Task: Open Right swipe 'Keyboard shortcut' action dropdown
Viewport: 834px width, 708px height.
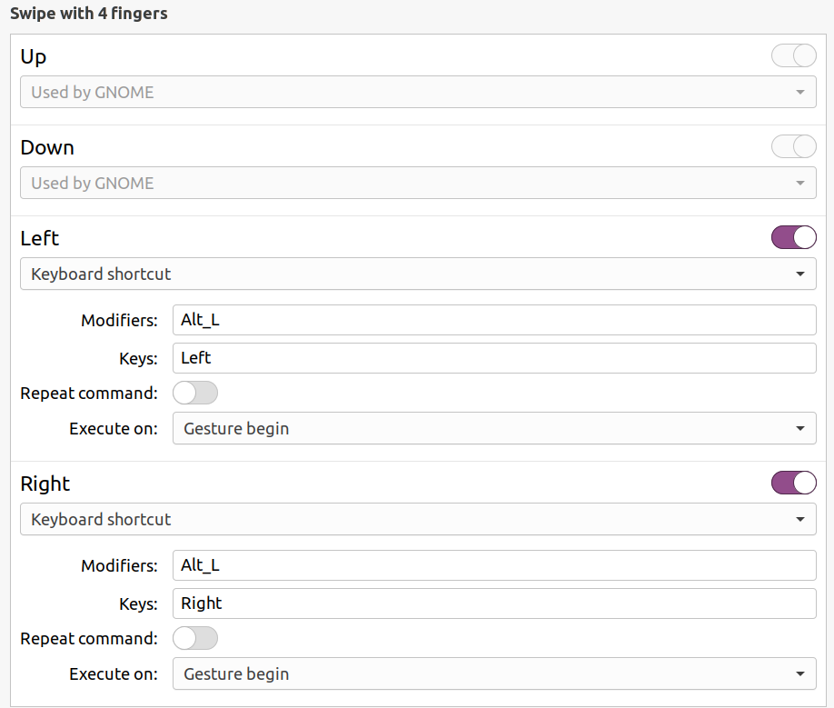Action: click(418, 519)
